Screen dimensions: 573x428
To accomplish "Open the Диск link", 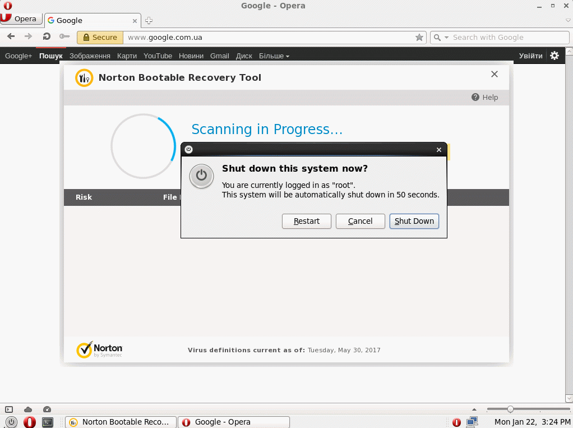I will tap(244, 56).
